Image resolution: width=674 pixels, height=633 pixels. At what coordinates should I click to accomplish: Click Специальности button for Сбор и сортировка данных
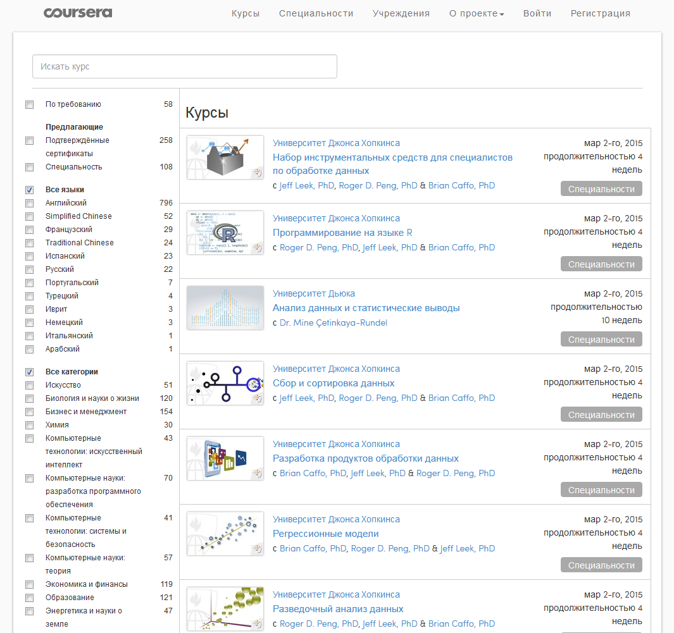(601, 414)
